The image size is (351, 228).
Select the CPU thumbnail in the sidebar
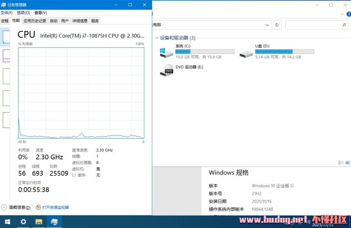(6, 37)
